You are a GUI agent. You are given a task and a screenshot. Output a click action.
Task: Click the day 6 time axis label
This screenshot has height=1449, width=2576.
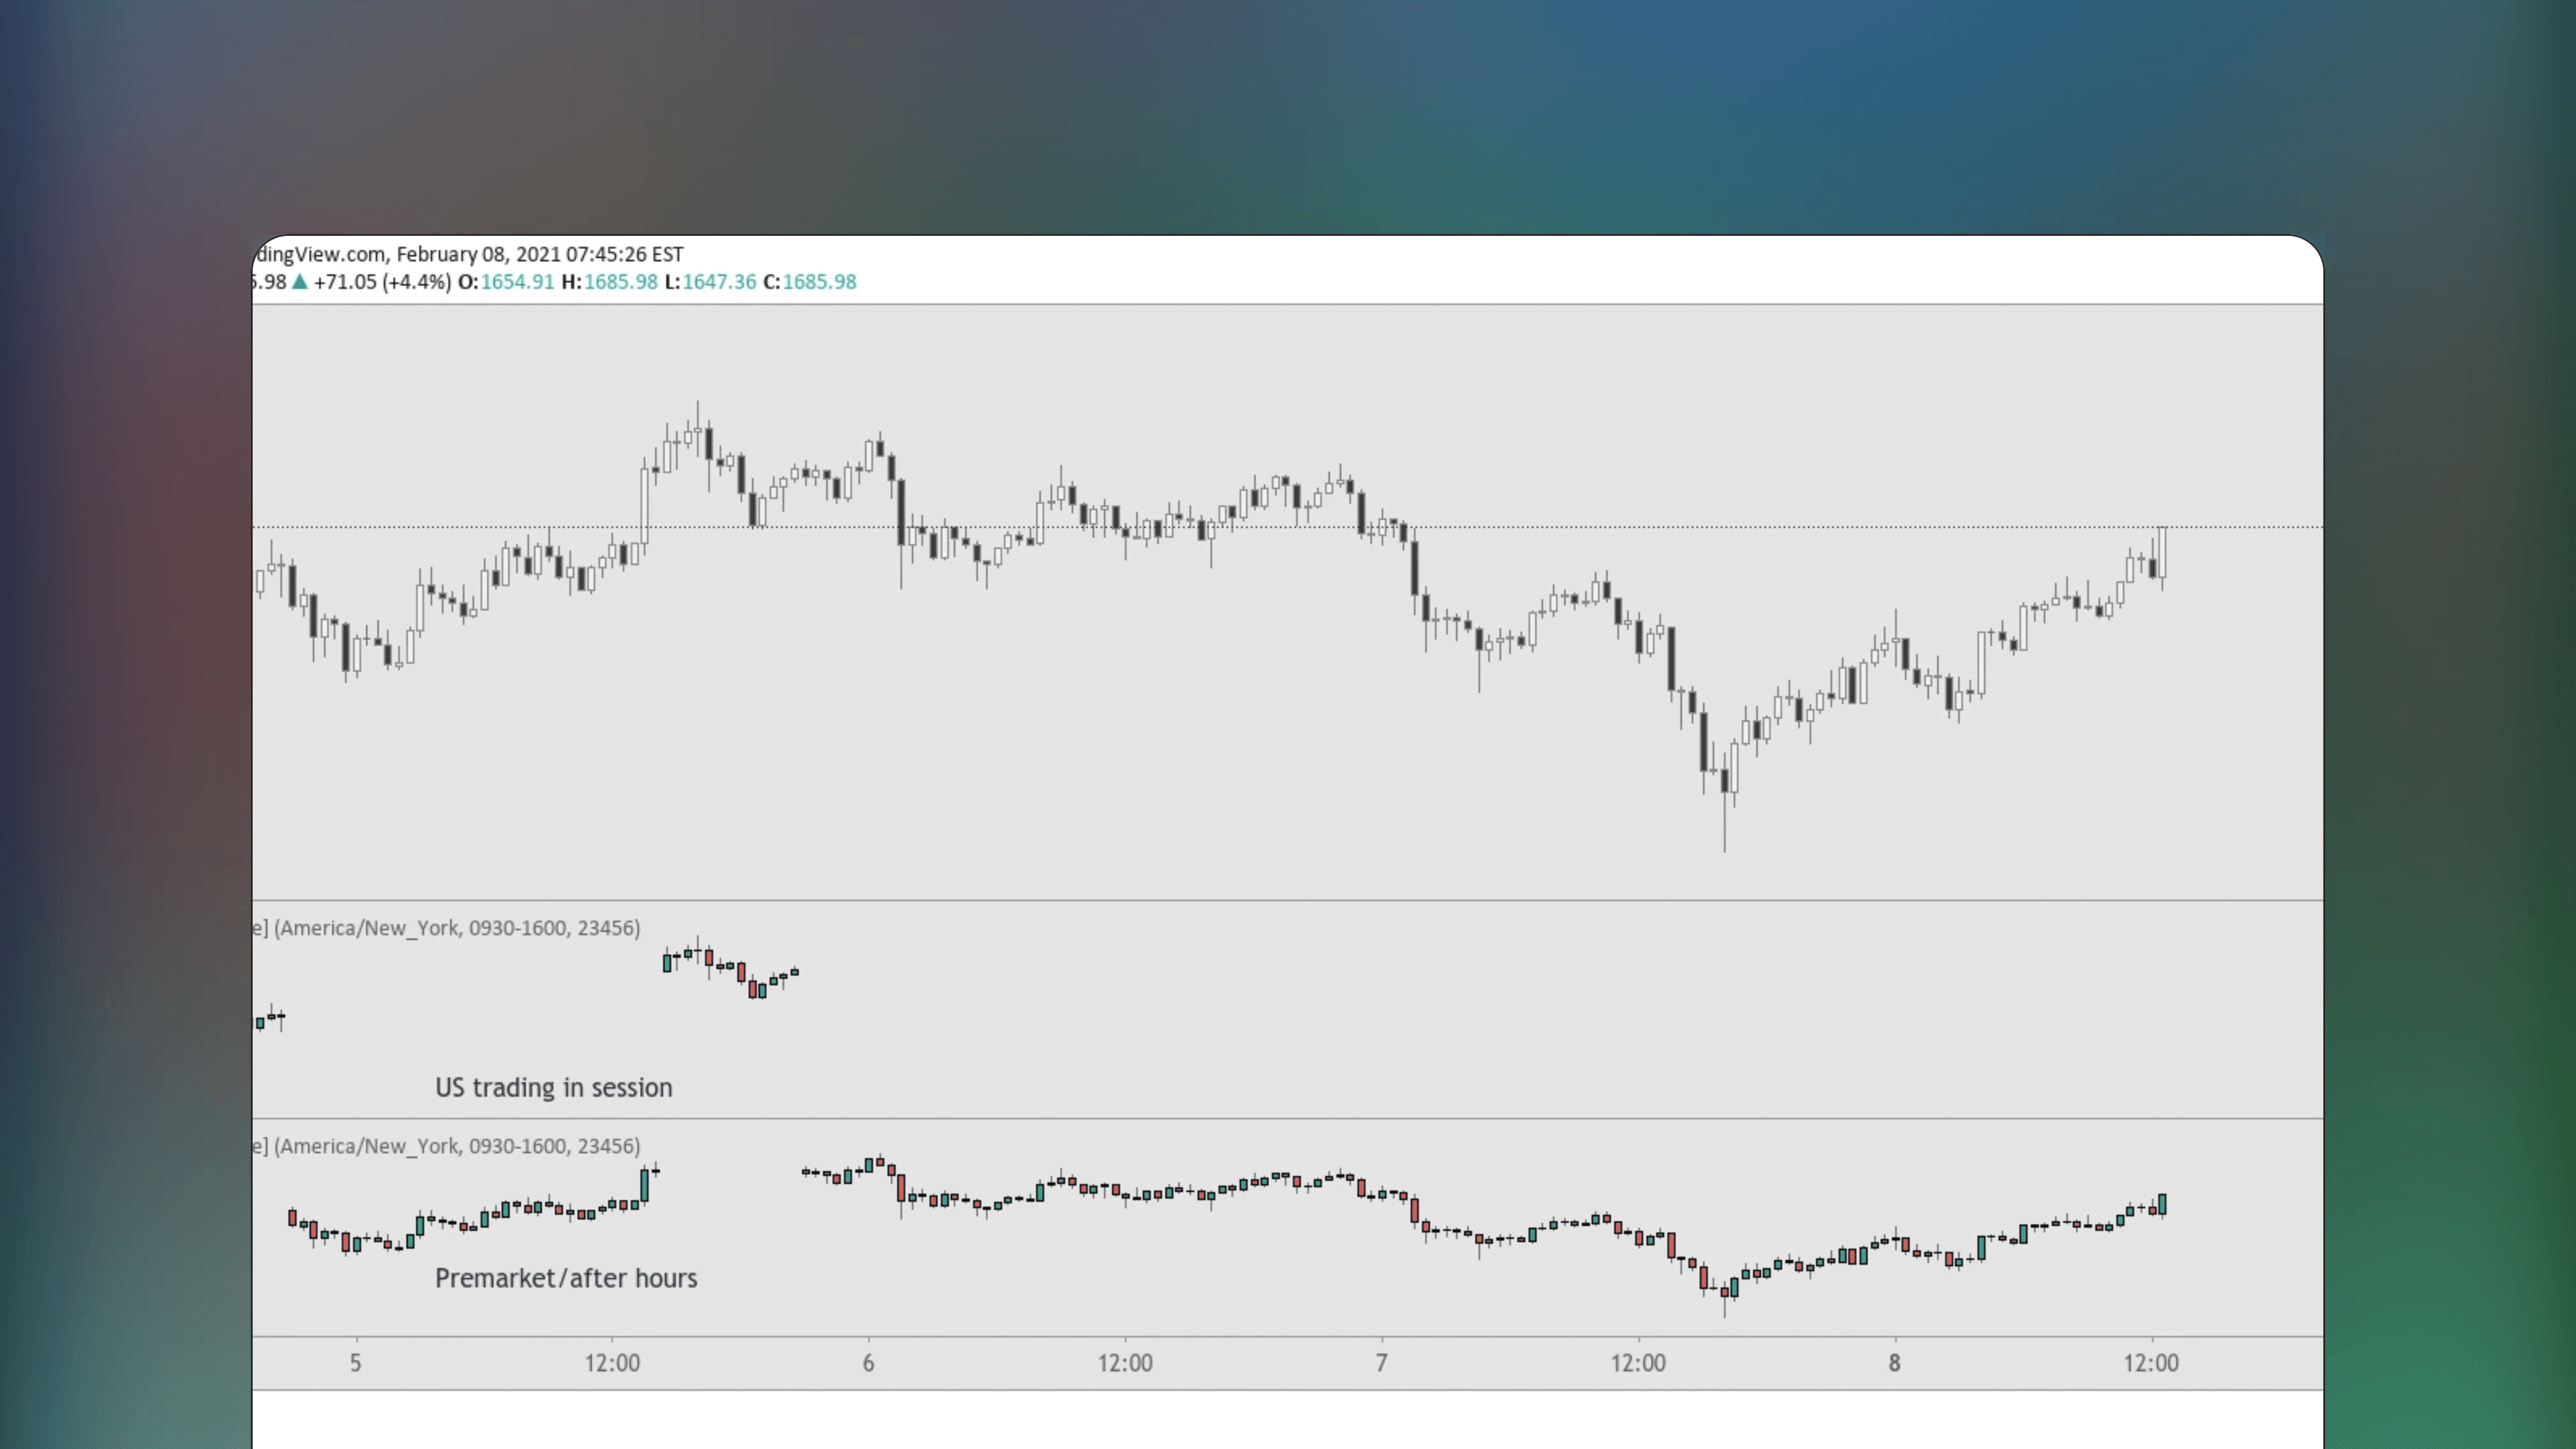coord(869,1362)
